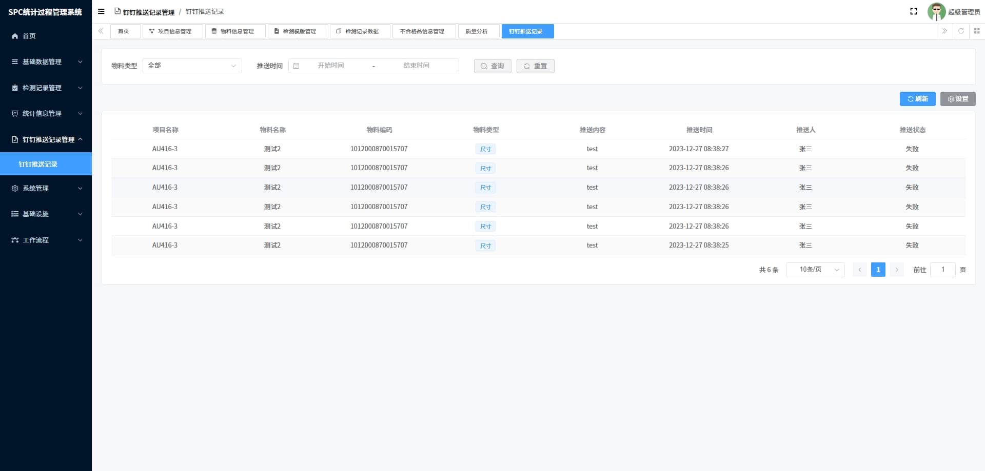Image resolution: width=985 pixels, height=471 pixels.
Task: Expand 检测记录管理 submenu arrow
Action: coord(80,88)
